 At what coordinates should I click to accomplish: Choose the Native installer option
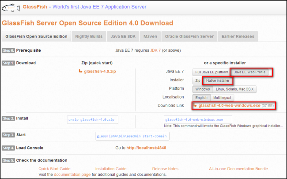[x=217, y=80]
